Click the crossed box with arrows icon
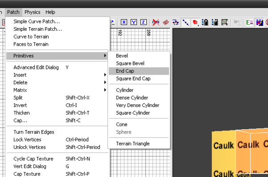The image size is (268, 177). click(225, 22)
